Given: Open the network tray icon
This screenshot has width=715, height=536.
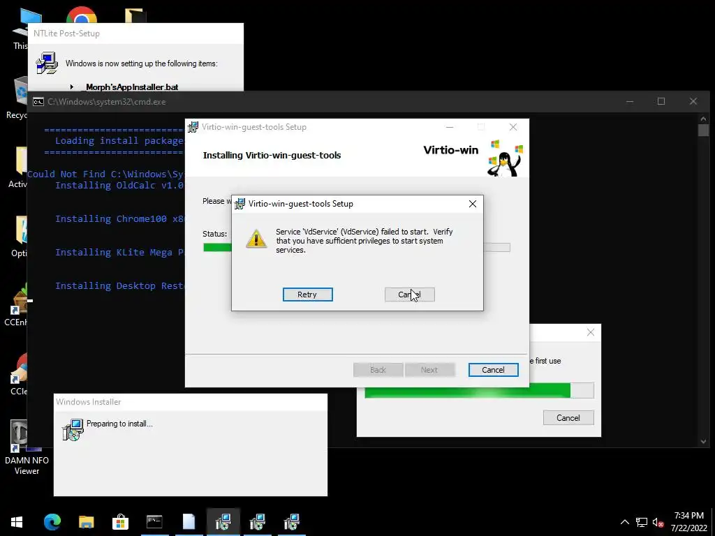Looking at the screenshot, I should [642, 522].
